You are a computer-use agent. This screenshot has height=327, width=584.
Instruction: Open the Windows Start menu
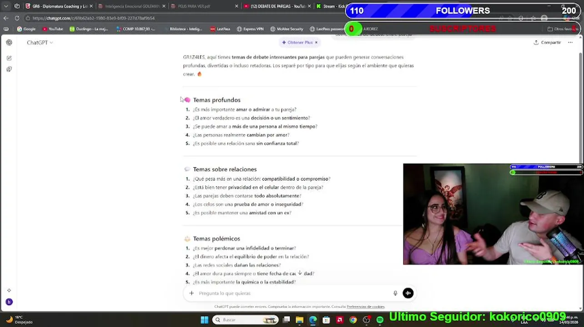coord(204,320)
